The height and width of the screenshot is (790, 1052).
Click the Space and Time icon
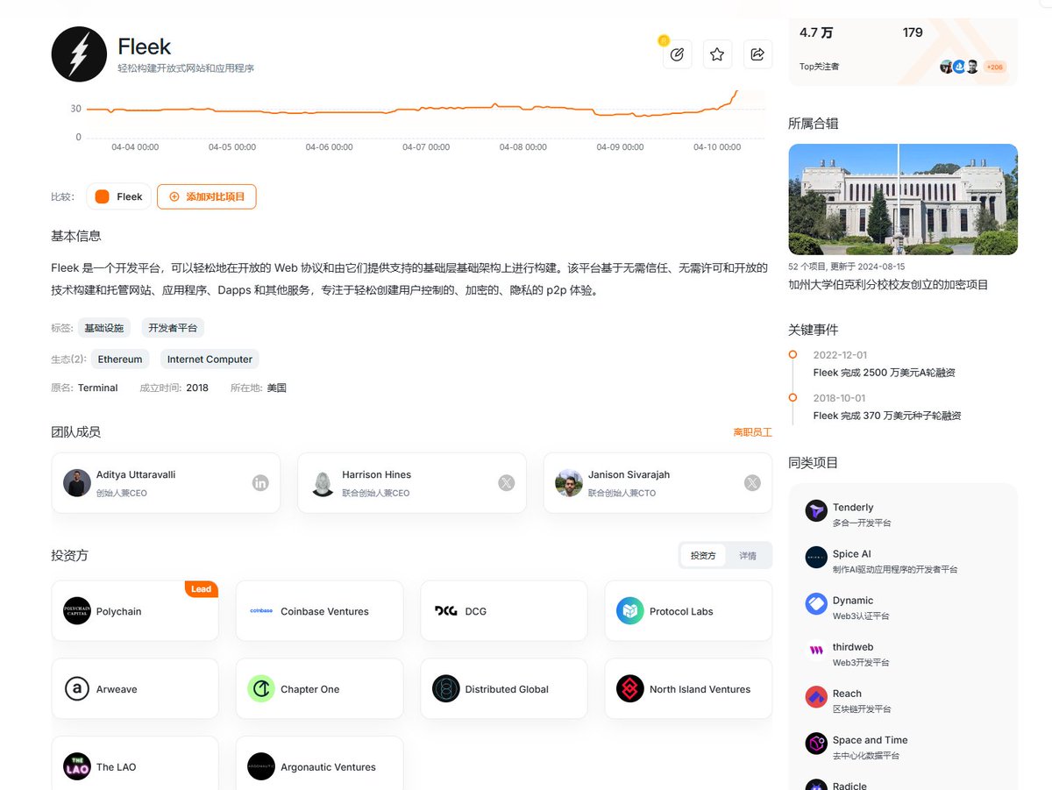point(816,744)
